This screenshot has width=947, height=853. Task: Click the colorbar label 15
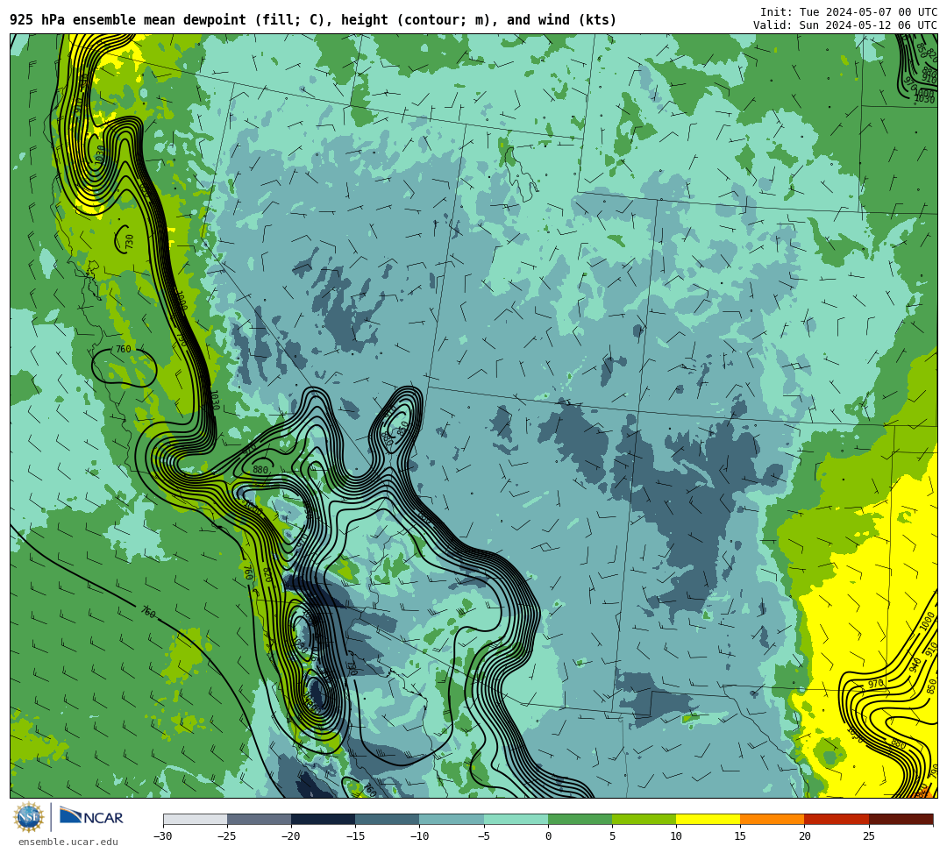(x=740, y=836)
